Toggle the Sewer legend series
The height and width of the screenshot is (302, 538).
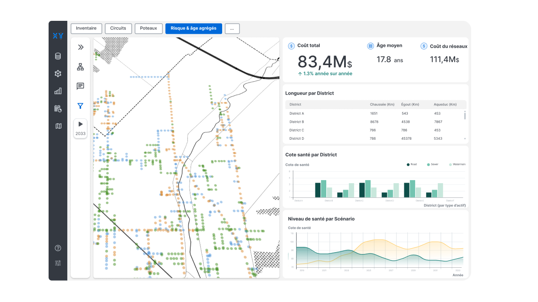pyautogui.click(x=433, y=164)
